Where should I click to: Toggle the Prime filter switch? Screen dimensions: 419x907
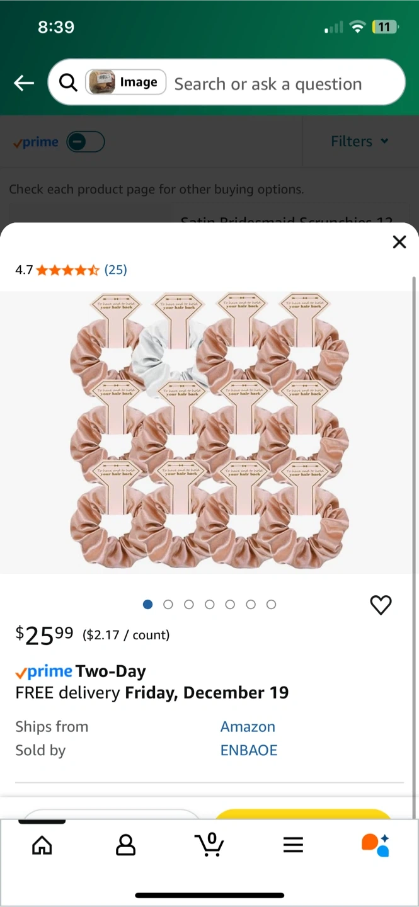tap(85, 142)
